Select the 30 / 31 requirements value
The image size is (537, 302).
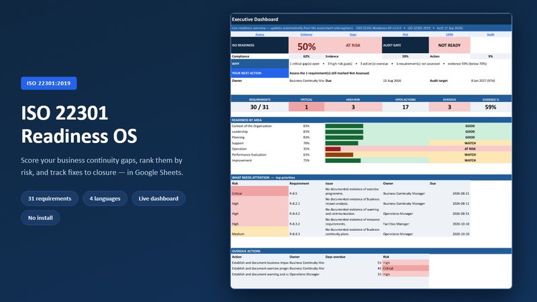coord(260,107)
